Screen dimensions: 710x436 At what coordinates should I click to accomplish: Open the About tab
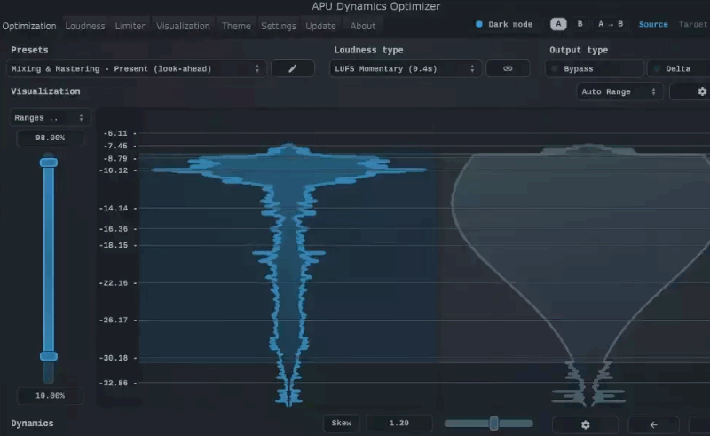pos(363,26)
